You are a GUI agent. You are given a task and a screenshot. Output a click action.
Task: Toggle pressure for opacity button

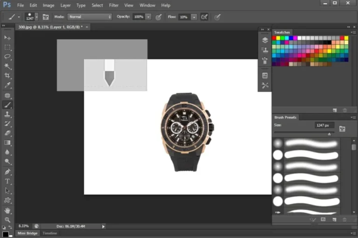pos(158,17)
